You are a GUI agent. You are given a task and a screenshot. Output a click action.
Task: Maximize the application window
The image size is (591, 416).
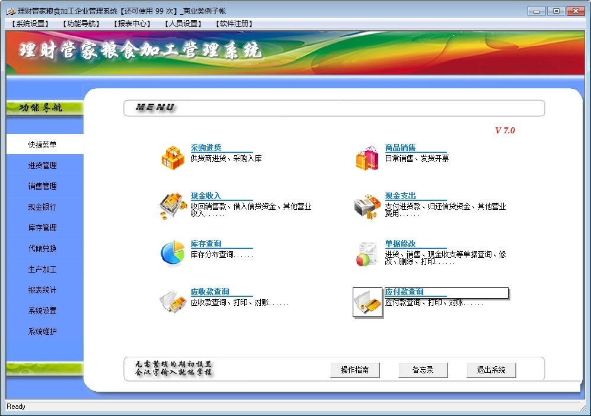coord(556,11)
